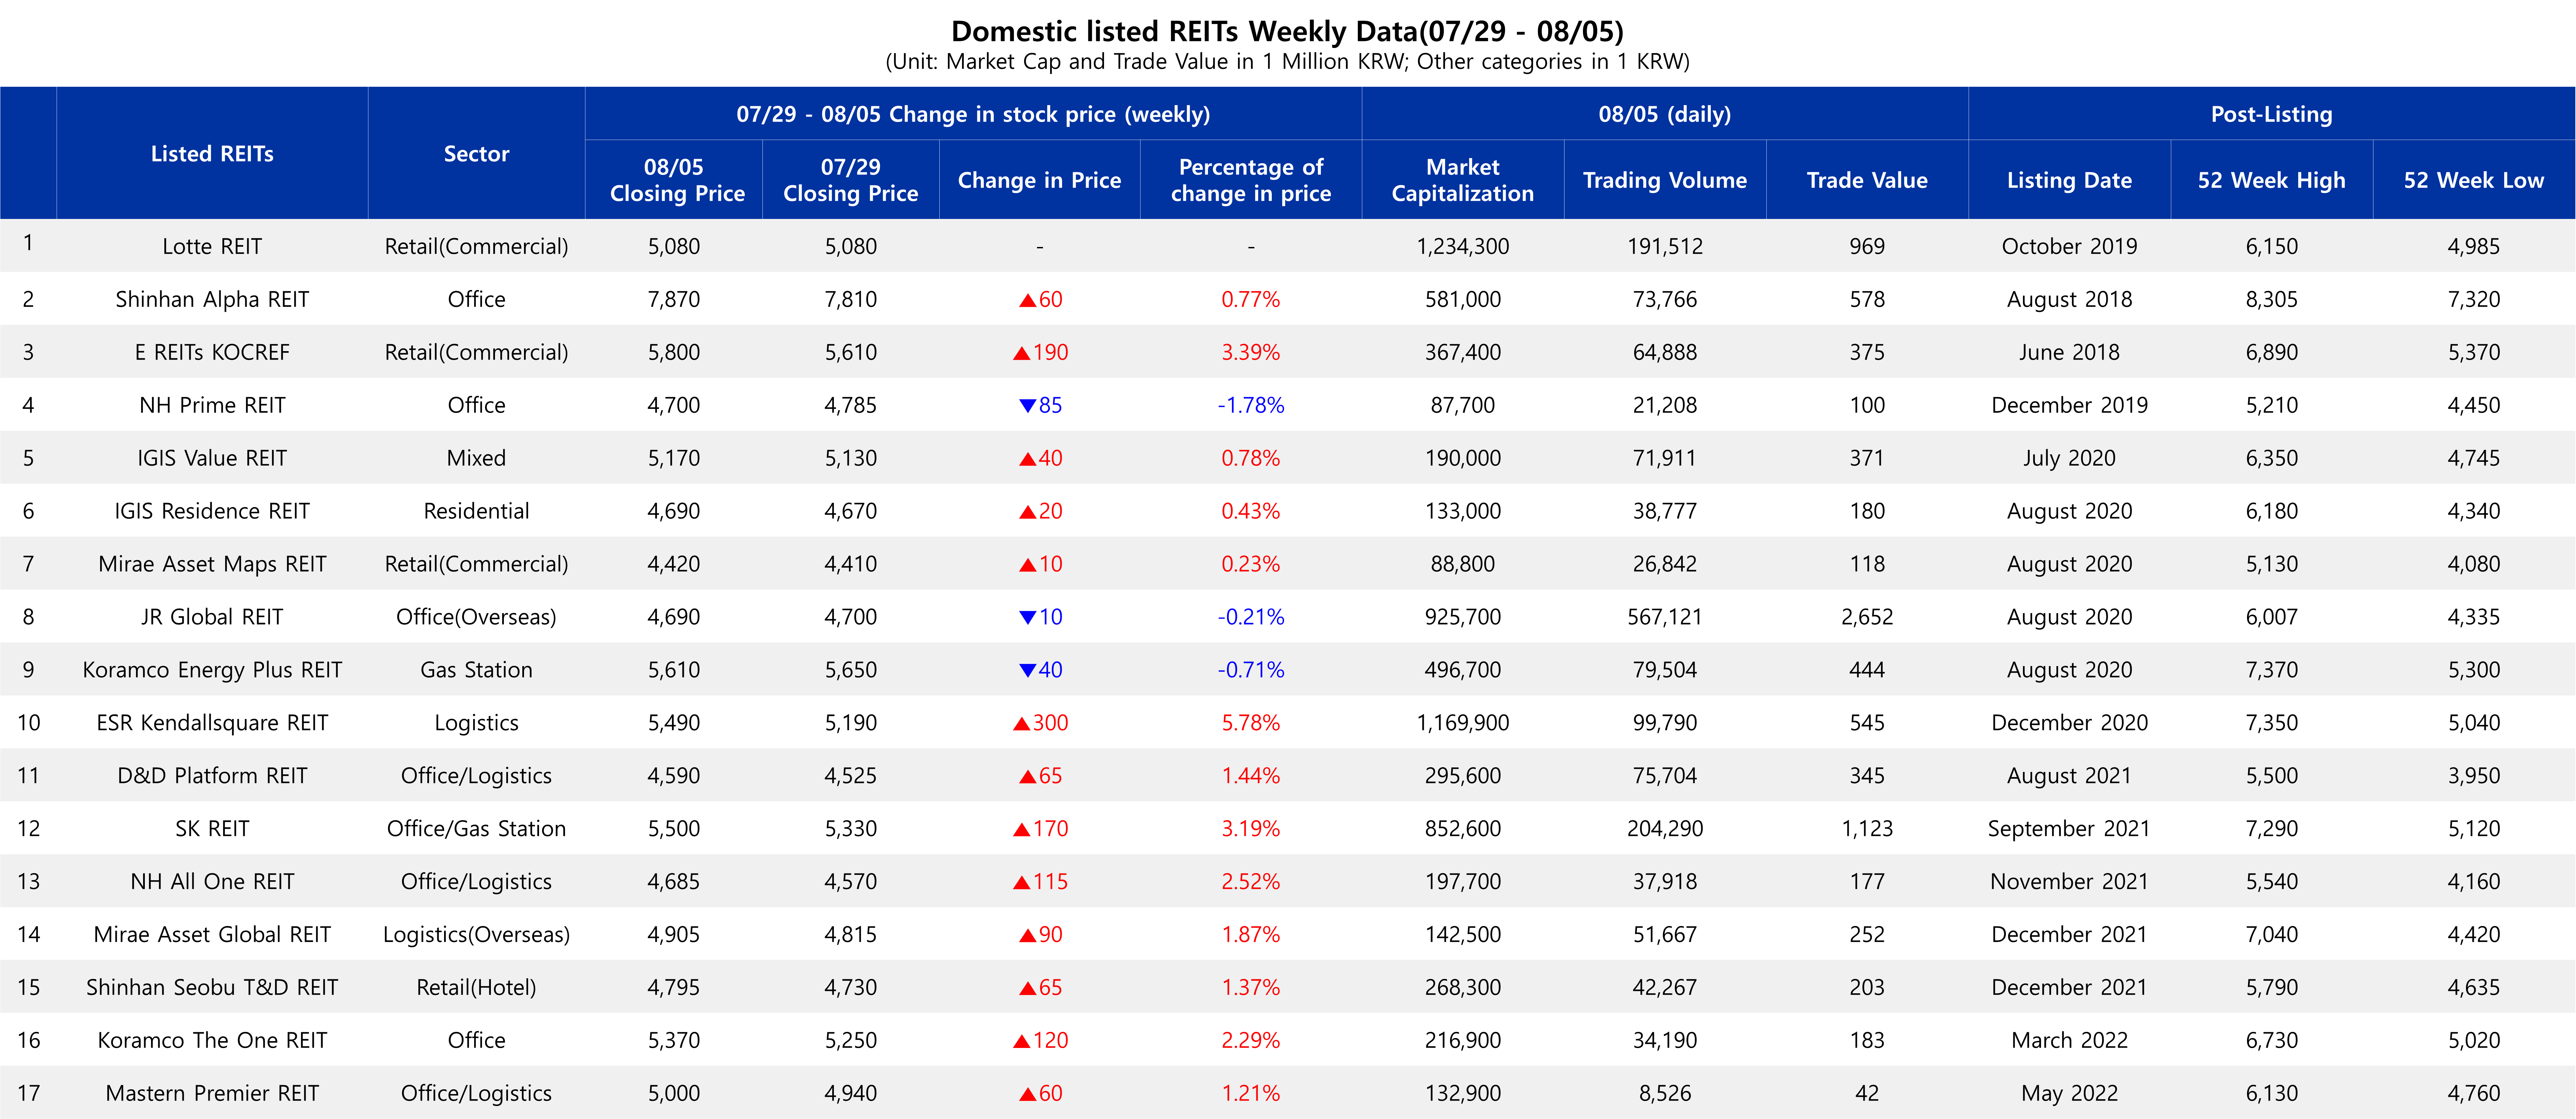Click the E REITs KOCREF name cell

[x=212, y=352]
